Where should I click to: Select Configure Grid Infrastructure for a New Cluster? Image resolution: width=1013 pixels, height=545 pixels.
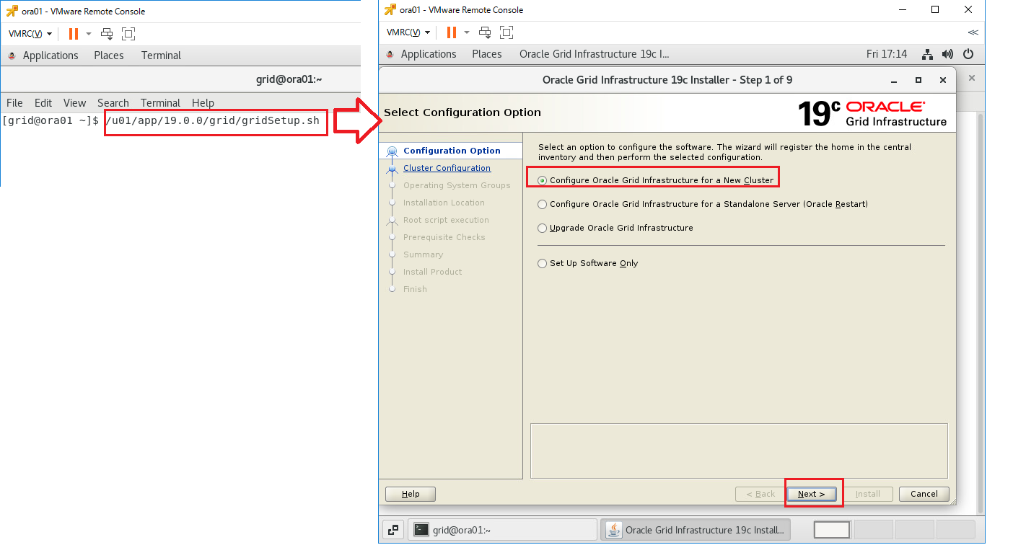tap(656, 180)
